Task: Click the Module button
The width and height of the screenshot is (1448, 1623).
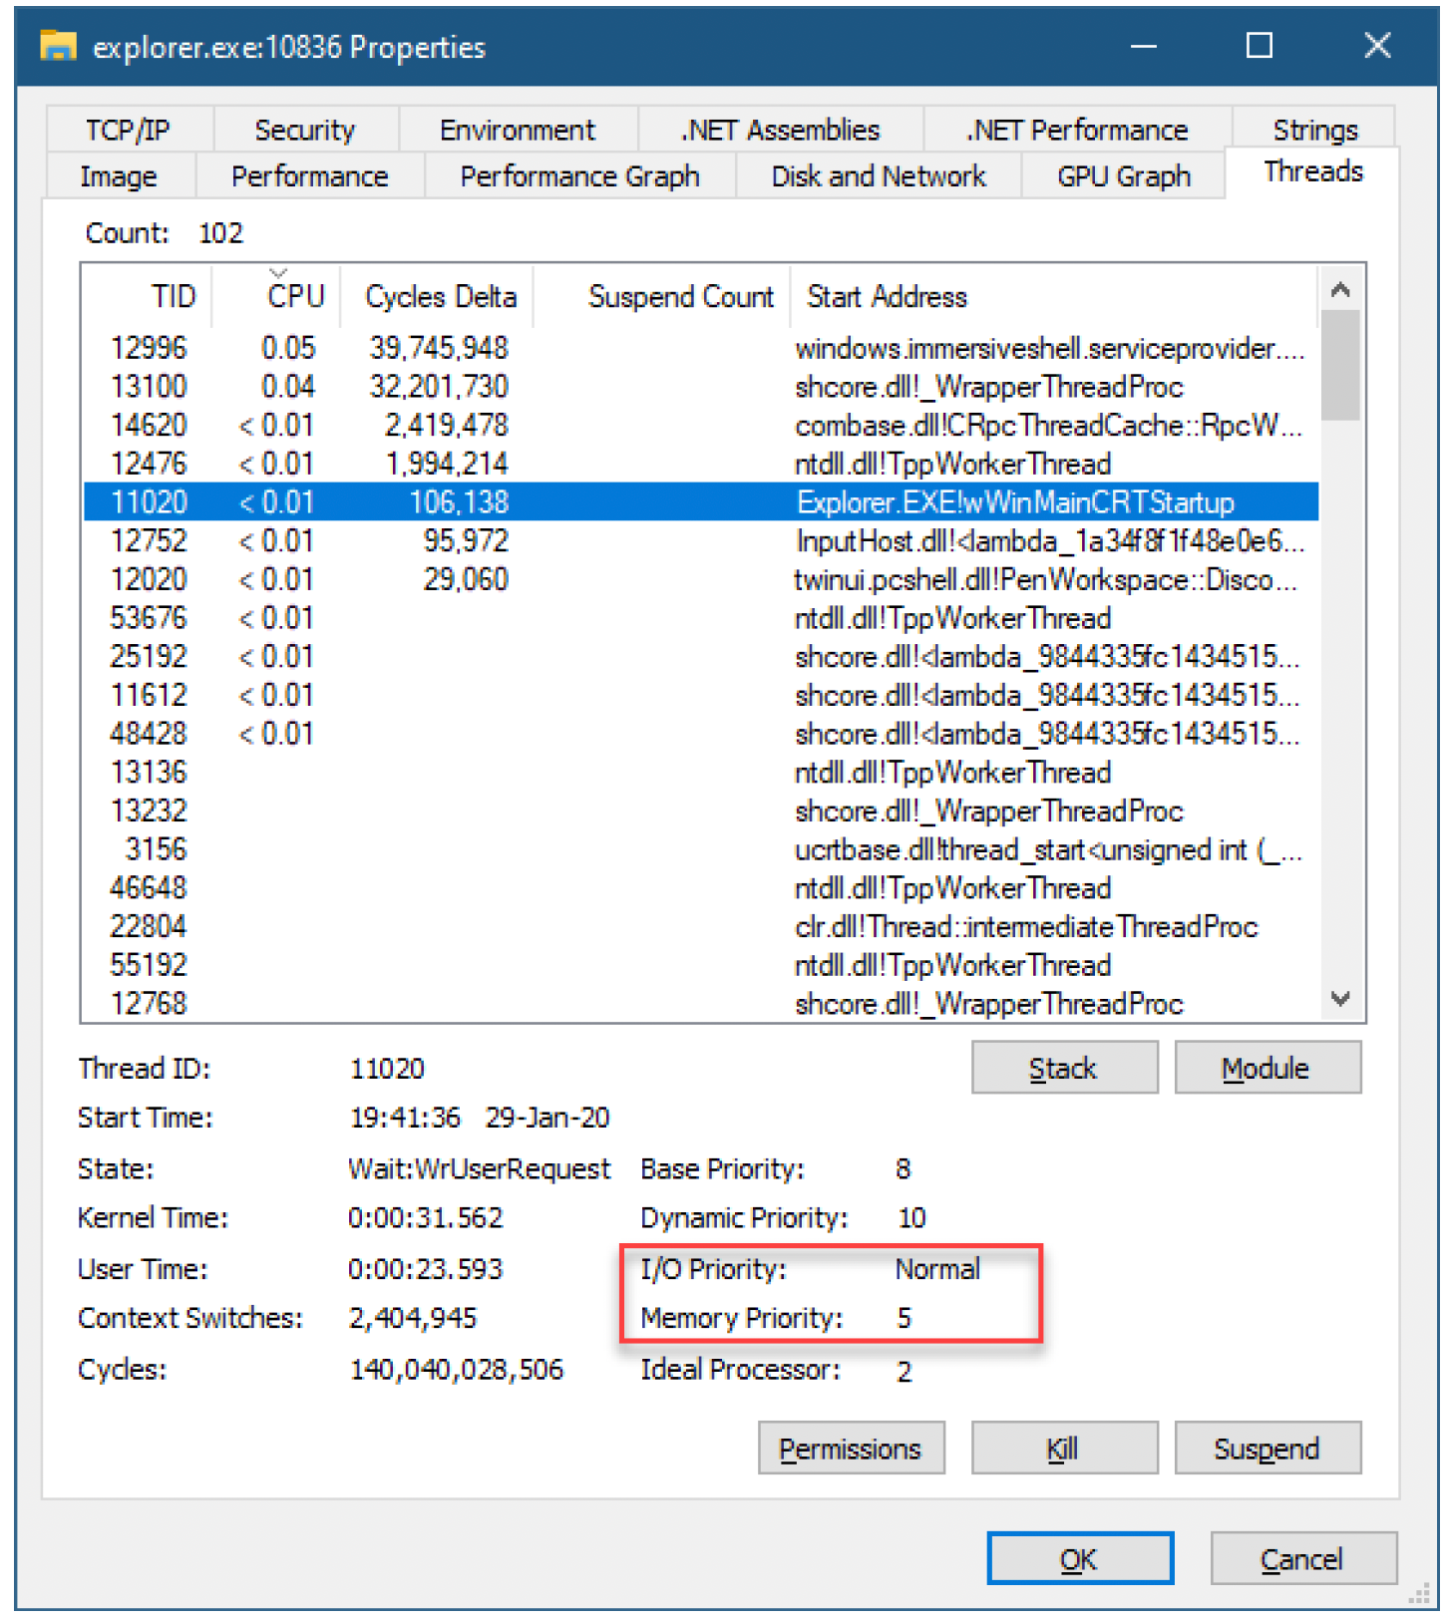Action: click(1267, 1068)
